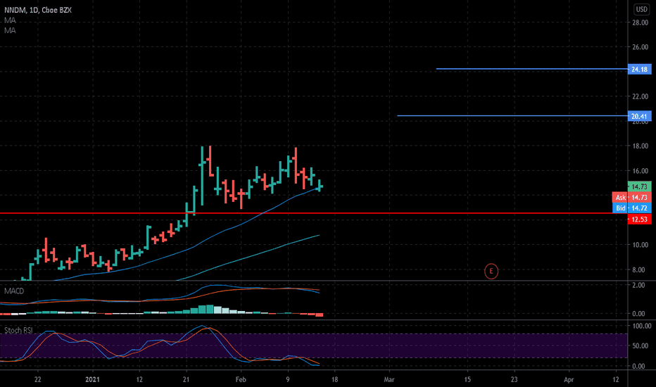
Task: Click the red 12.53 price label
Action: 640,220
